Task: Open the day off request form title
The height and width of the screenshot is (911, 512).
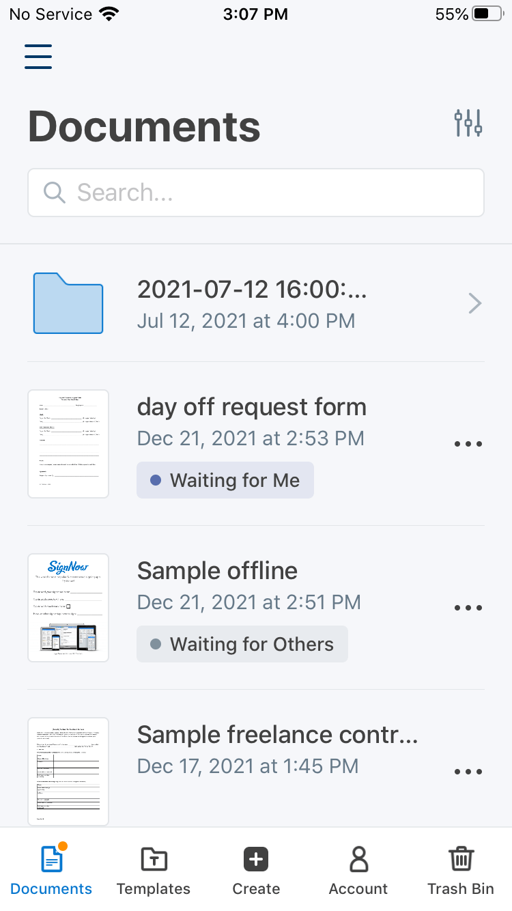Action: tap(252, 407)
